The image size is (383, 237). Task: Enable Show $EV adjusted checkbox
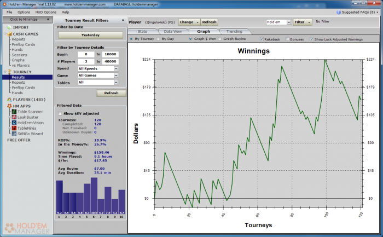pos(60,113)
